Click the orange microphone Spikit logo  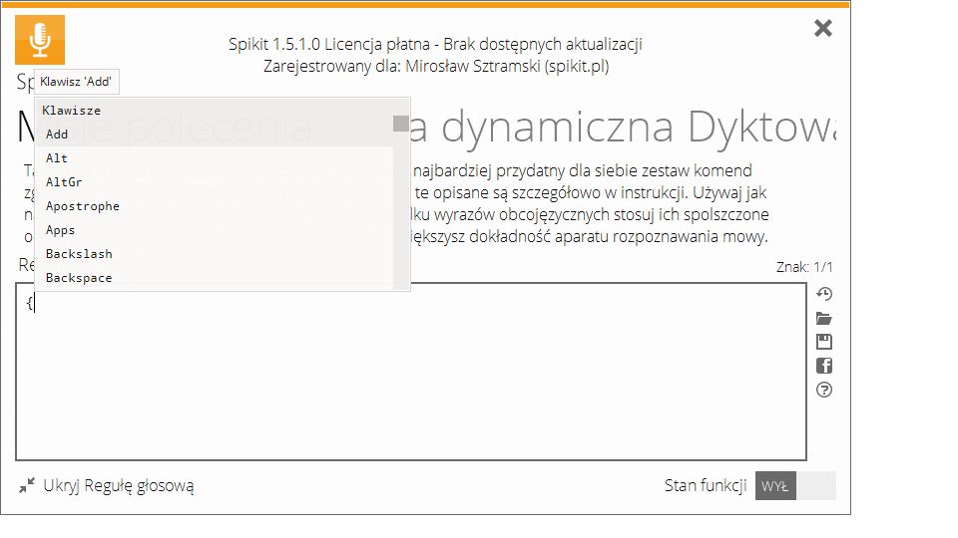[x=40, y=40]
